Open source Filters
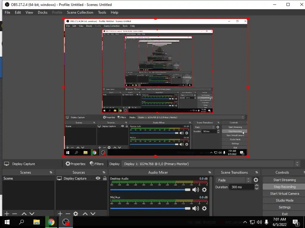The width and height of the screenshot is (305, 228). pyautogui.click(x=97, y=164)
